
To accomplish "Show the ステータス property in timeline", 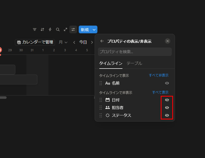I will 167,115.
